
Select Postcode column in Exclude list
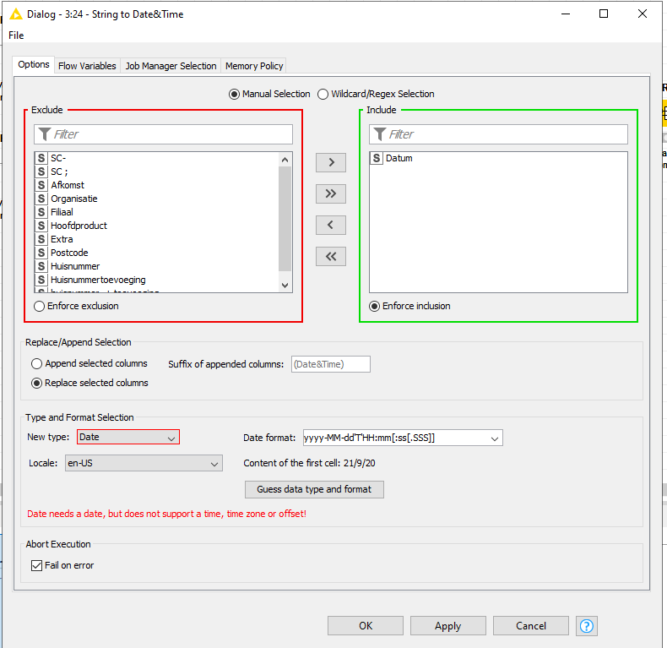156,253
